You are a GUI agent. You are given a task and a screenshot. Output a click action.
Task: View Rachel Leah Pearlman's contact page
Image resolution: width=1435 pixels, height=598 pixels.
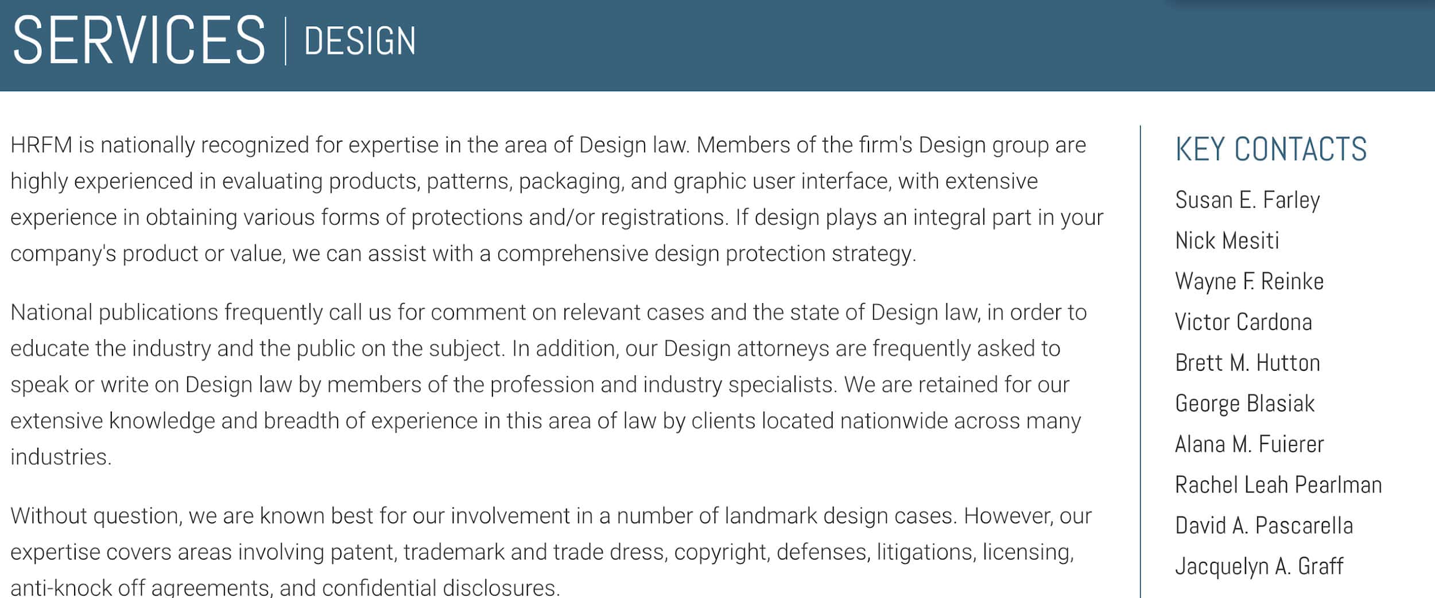coord(1278,485)
